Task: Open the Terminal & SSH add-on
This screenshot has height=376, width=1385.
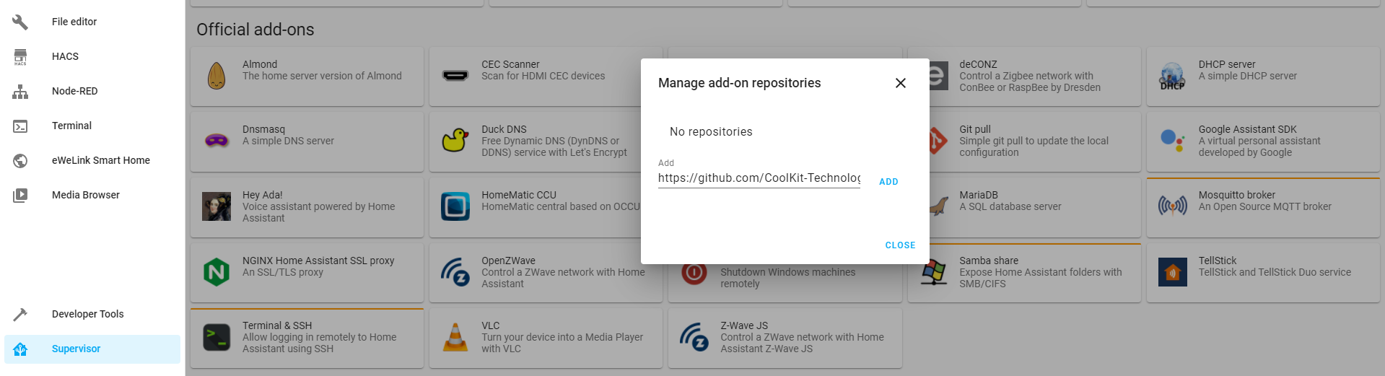Action: click(307, 338)
